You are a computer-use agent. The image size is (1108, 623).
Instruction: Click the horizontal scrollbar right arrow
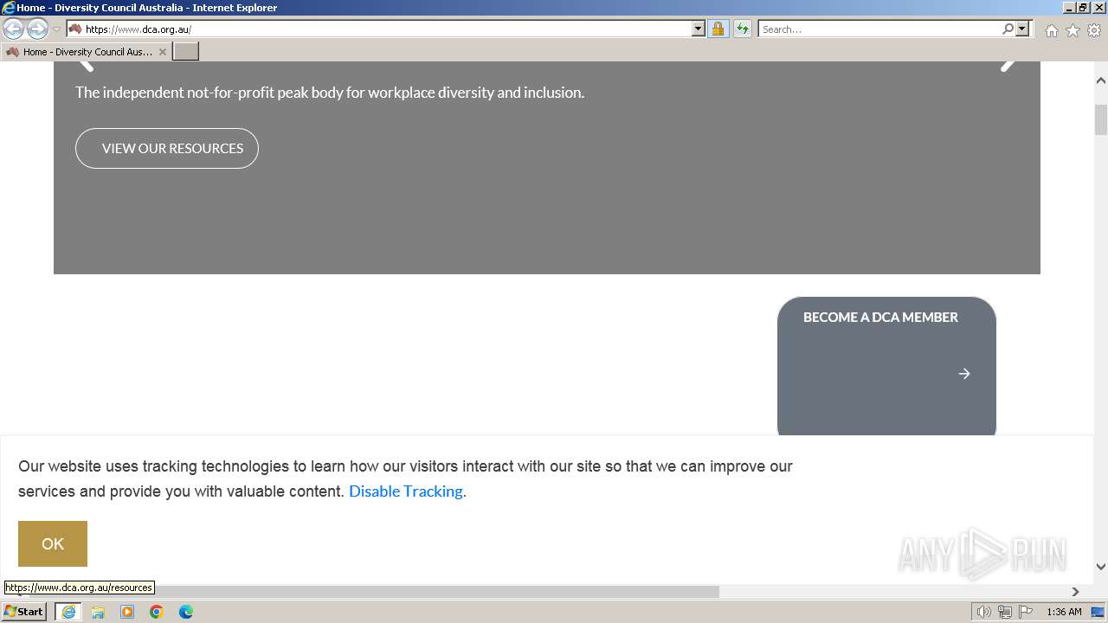coord(1076,592)
